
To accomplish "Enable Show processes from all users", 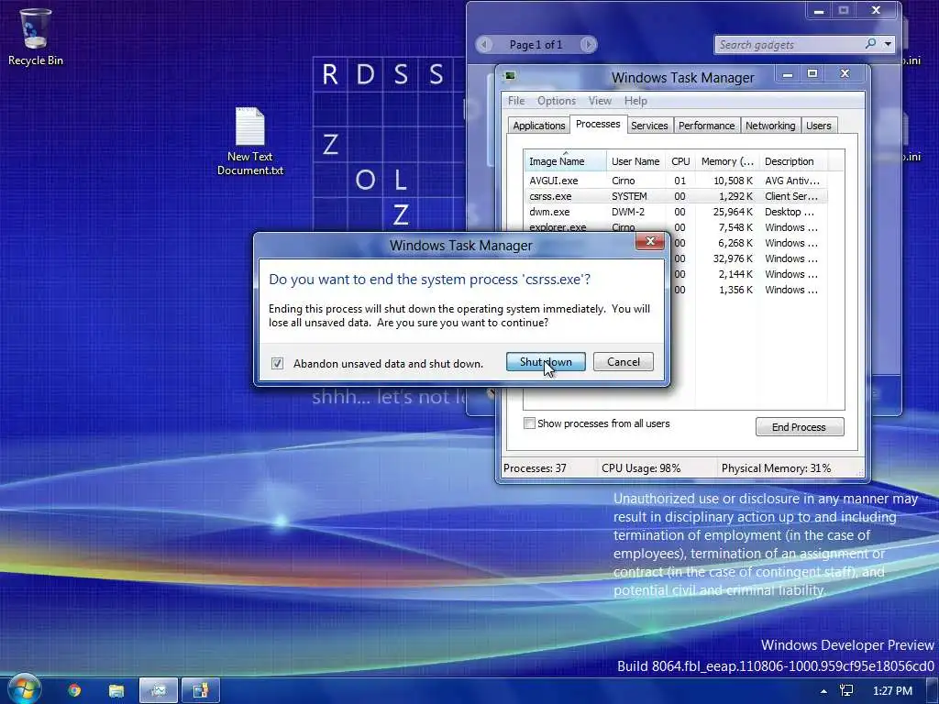I will coord(529,423).
